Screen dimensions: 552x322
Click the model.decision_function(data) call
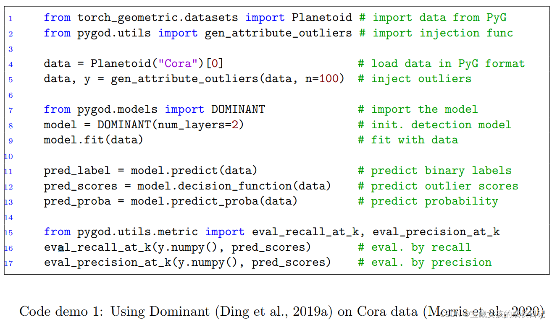pyautogui.click(x=234, y=186)
